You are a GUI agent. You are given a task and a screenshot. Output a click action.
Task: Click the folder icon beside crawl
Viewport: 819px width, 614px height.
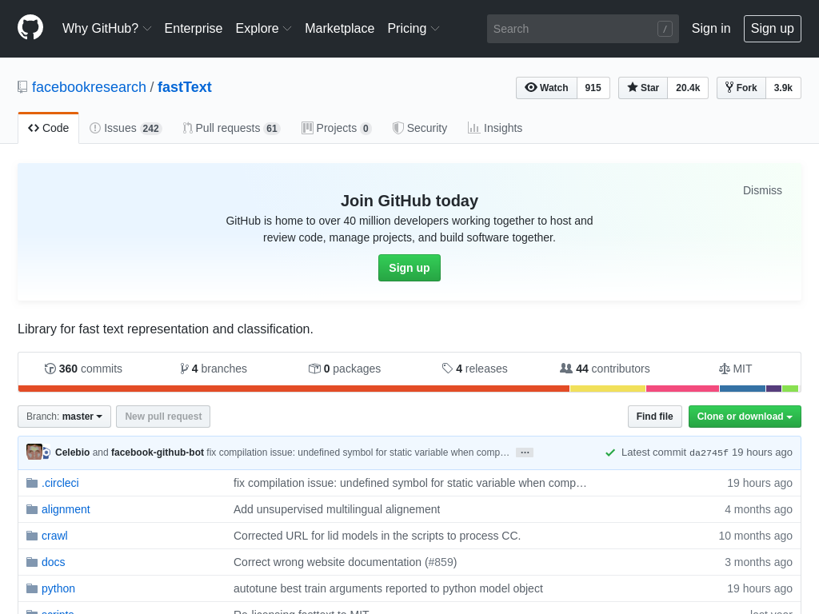[x=32, y=536]
